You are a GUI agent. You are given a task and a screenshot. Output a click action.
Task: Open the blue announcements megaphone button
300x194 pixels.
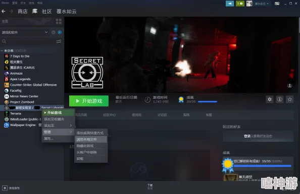coord(230,4)
